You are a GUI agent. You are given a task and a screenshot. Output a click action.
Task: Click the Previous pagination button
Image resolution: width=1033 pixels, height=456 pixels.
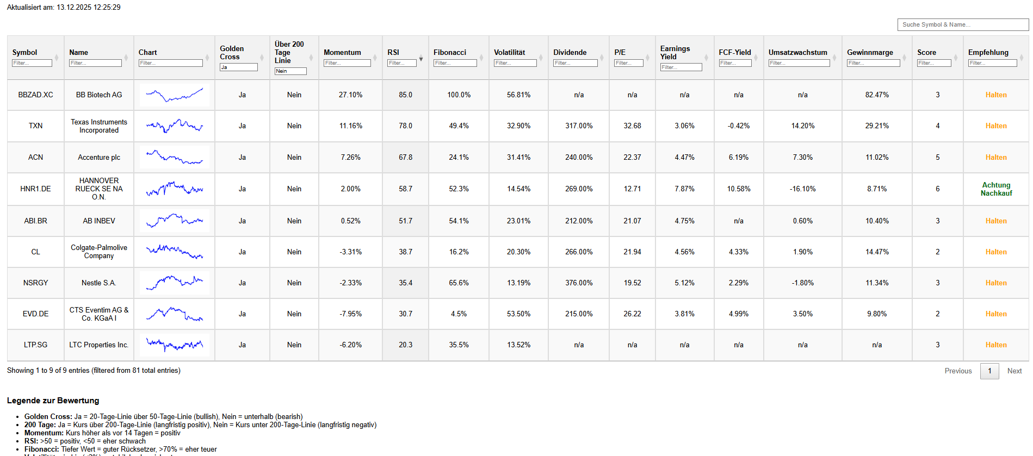click(958, 371)
